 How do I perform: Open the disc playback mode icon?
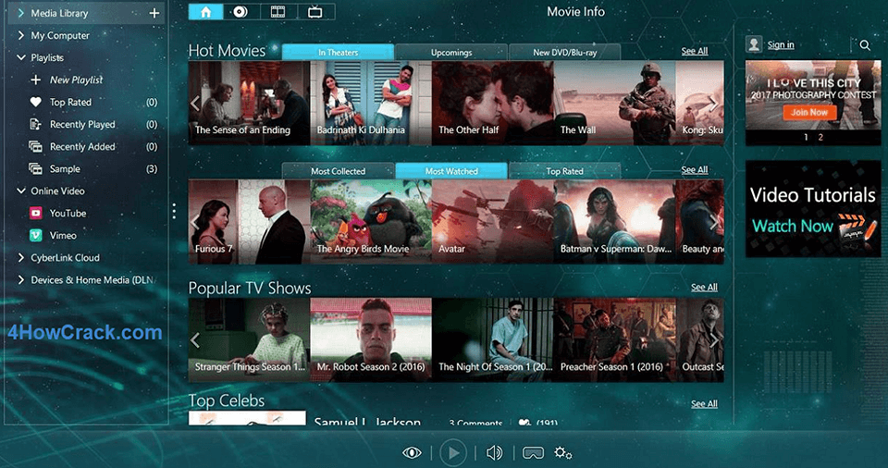(x=239, y=12)
